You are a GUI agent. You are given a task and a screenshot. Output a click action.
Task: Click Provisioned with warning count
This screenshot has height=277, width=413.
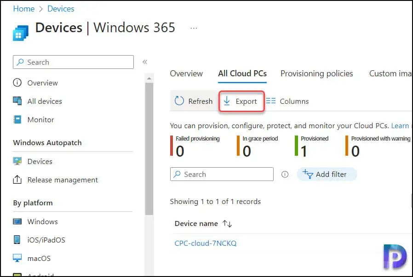point(355,151)
